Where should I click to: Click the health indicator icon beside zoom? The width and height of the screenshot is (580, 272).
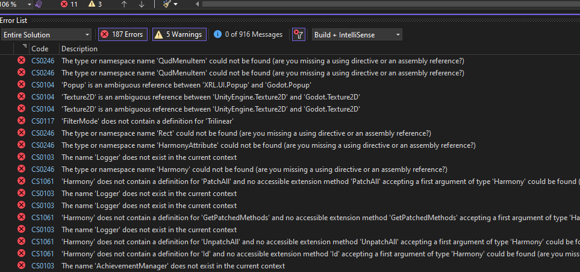click(38, 4)
